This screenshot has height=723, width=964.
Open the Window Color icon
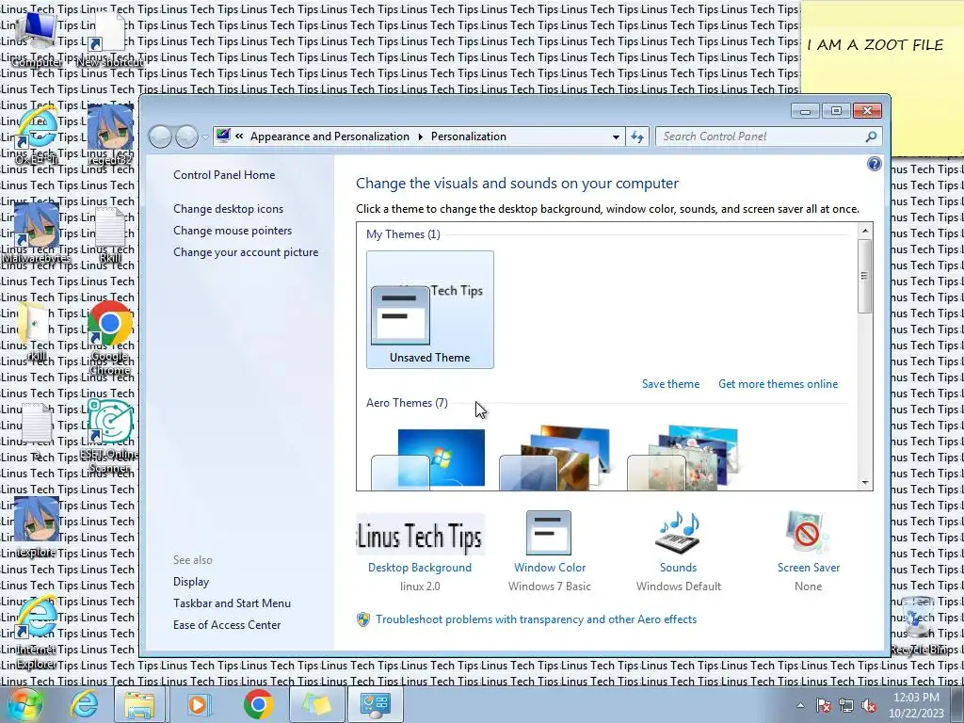(x=549, y=533)
